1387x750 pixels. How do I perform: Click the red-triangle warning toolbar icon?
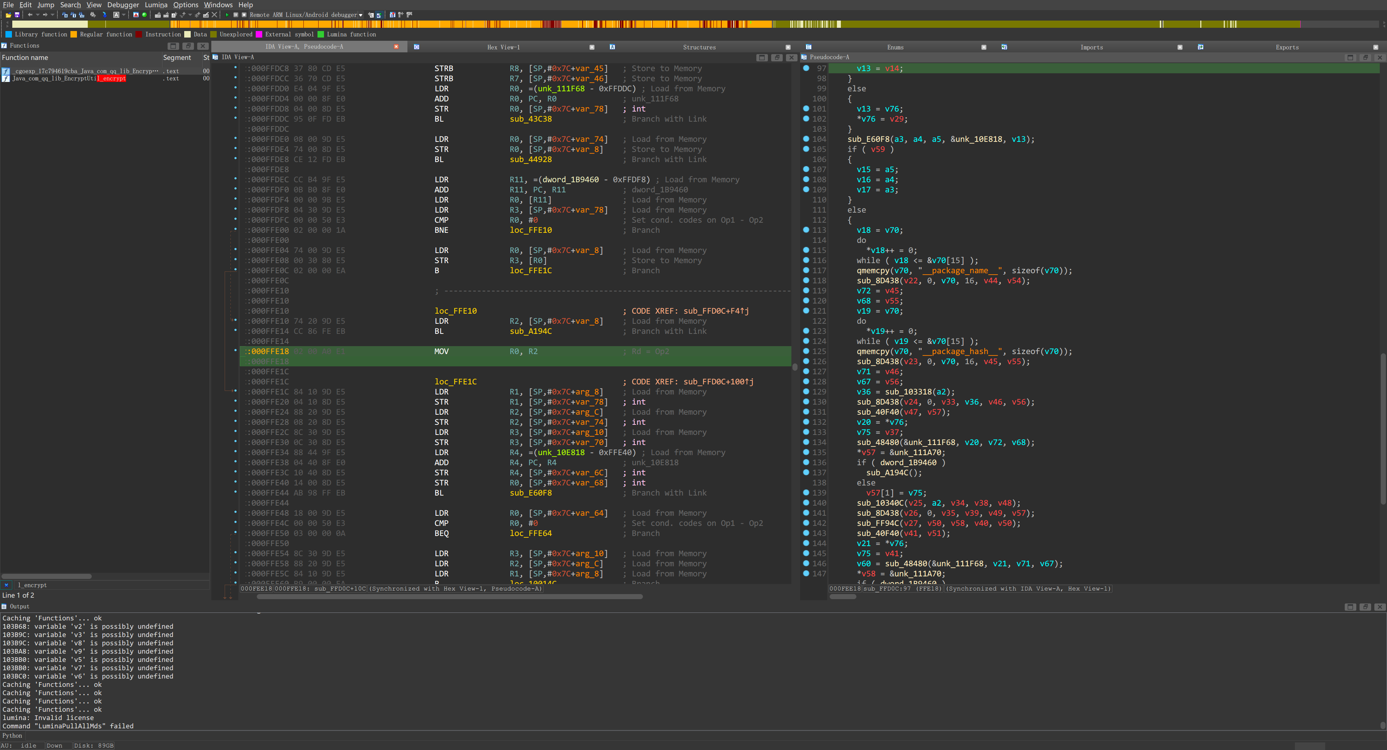pyautogui.click(x=136, y=15)
